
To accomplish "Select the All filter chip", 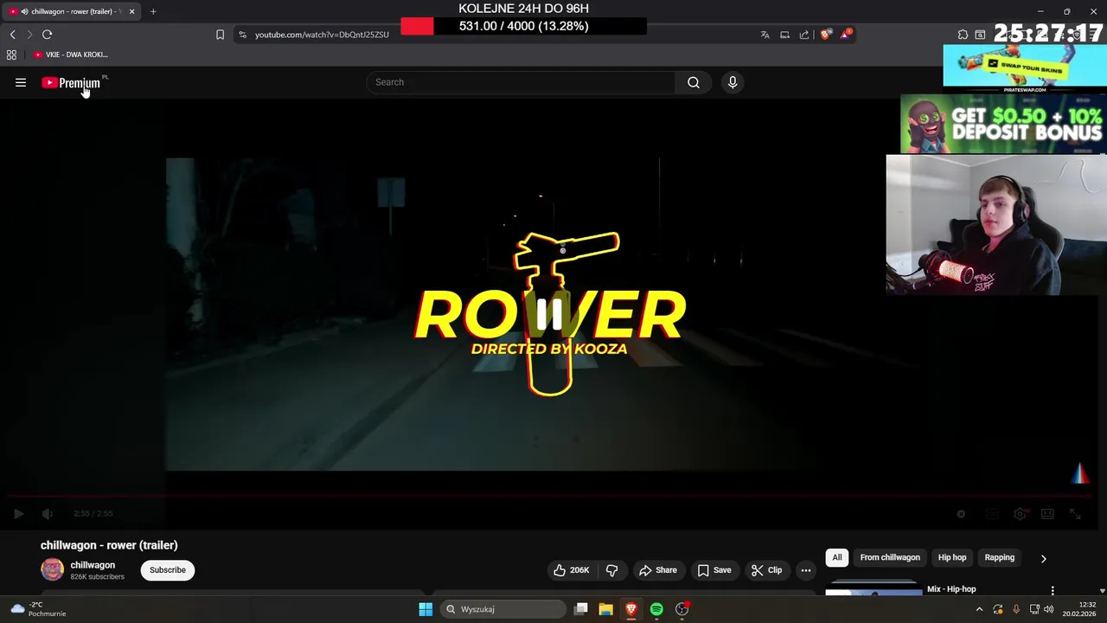I will click(x=837, y=557).
